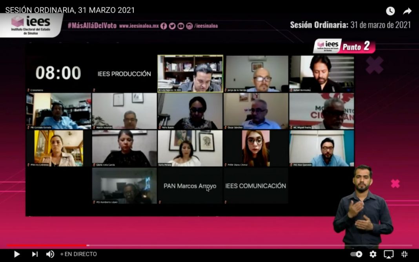The image size is (419, 262).
Task: Jump to live via EN DIRECTO
Action: click(x=78, y=254)
